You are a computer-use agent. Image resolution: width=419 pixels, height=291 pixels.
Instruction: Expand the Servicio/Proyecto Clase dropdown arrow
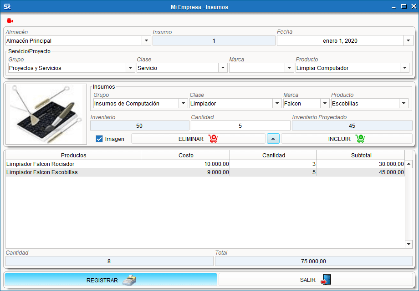coord(223,68)
